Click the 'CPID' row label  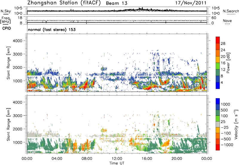(7, 28)
